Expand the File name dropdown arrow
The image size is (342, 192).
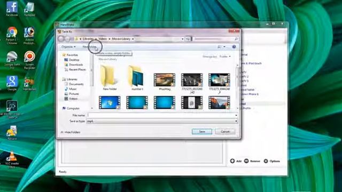(x=236, y=115)
